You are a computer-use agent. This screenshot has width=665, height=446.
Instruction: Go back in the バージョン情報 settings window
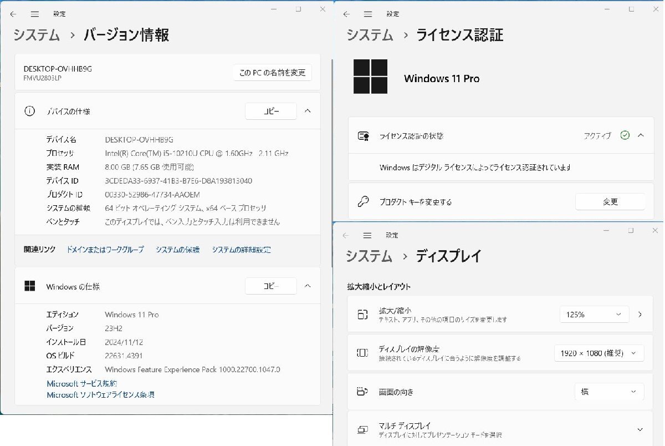point(13,14)
